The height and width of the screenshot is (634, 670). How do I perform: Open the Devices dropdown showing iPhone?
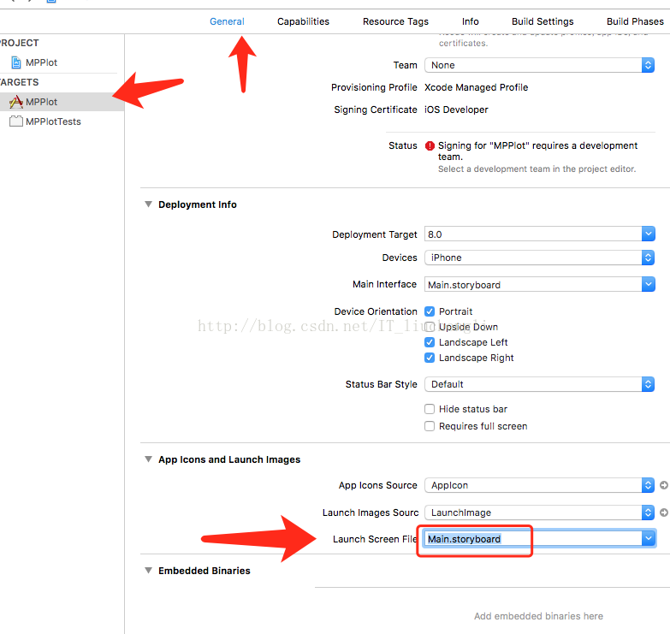click(539, 258)
